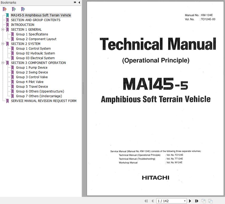Collapse the Bookmarks panel with left arrow

[79, 2]
